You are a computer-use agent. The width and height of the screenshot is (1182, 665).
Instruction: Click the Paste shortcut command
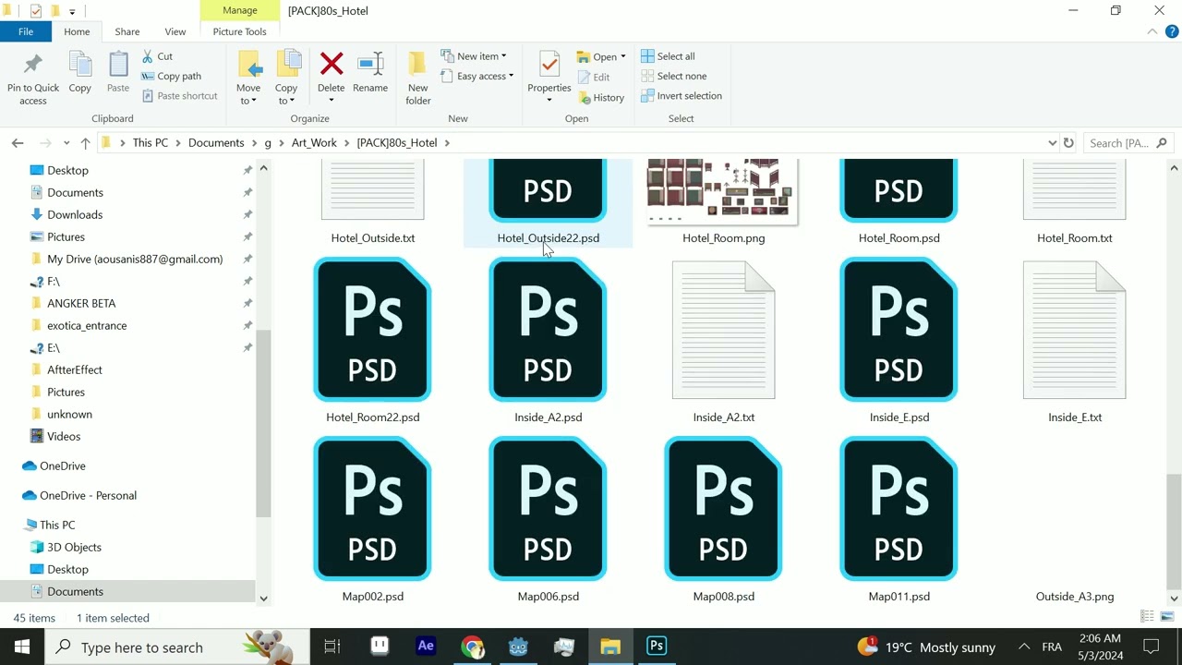[180, 96]
